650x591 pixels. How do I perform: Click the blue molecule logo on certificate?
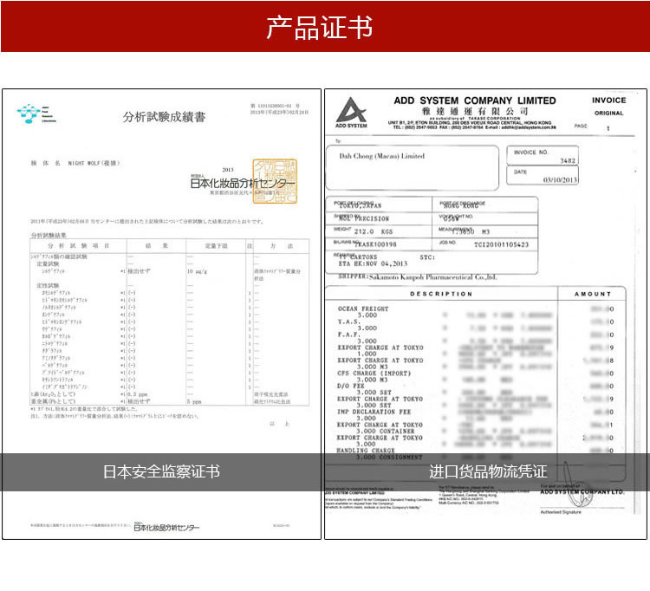coord(36,114)
